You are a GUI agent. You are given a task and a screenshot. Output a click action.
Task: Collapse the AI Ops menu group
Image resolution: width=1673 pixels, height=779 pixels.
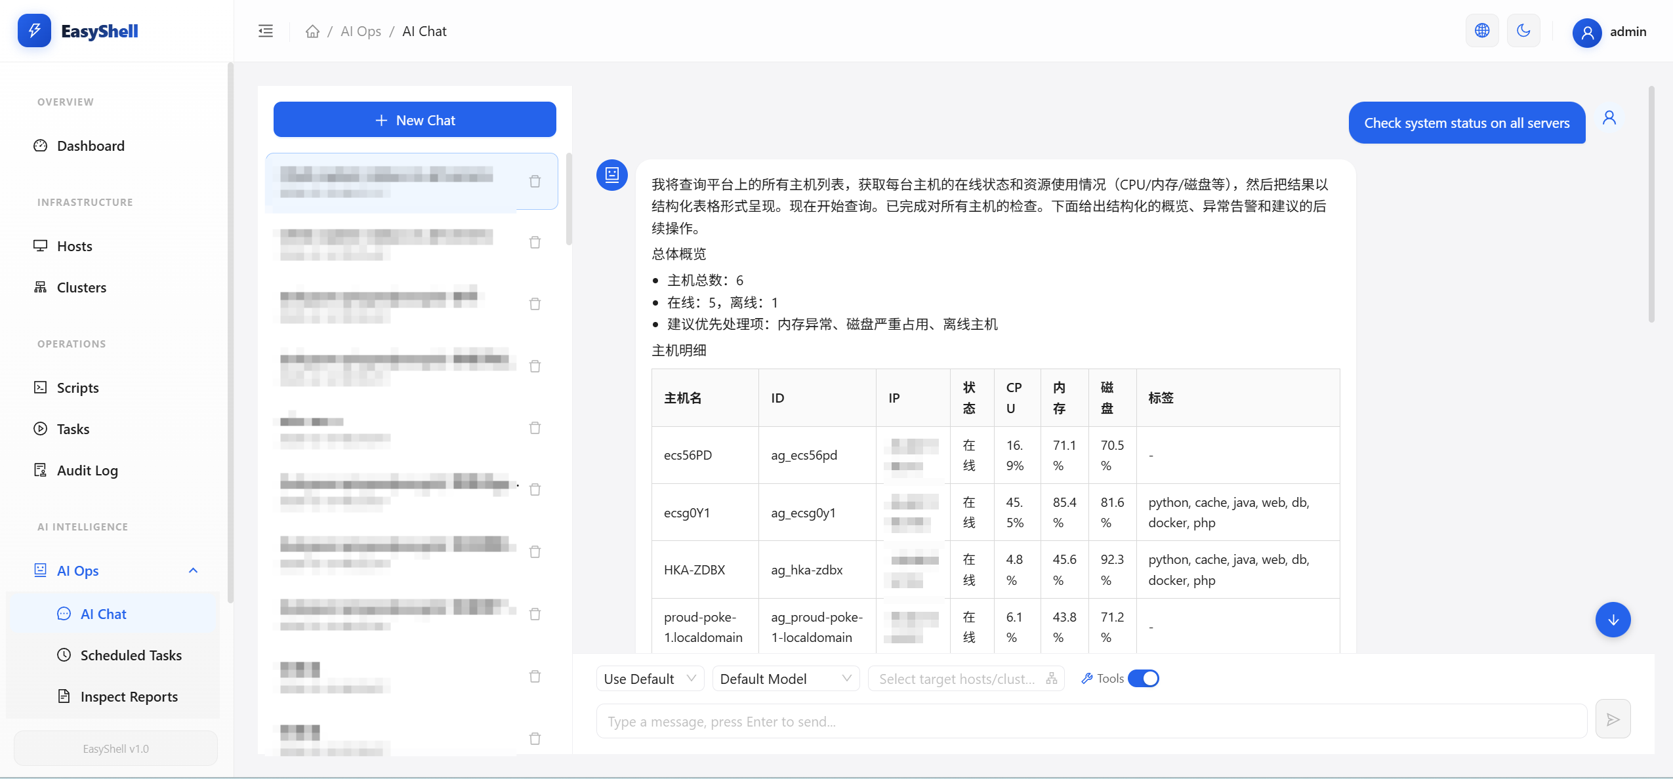click(193, 570)
